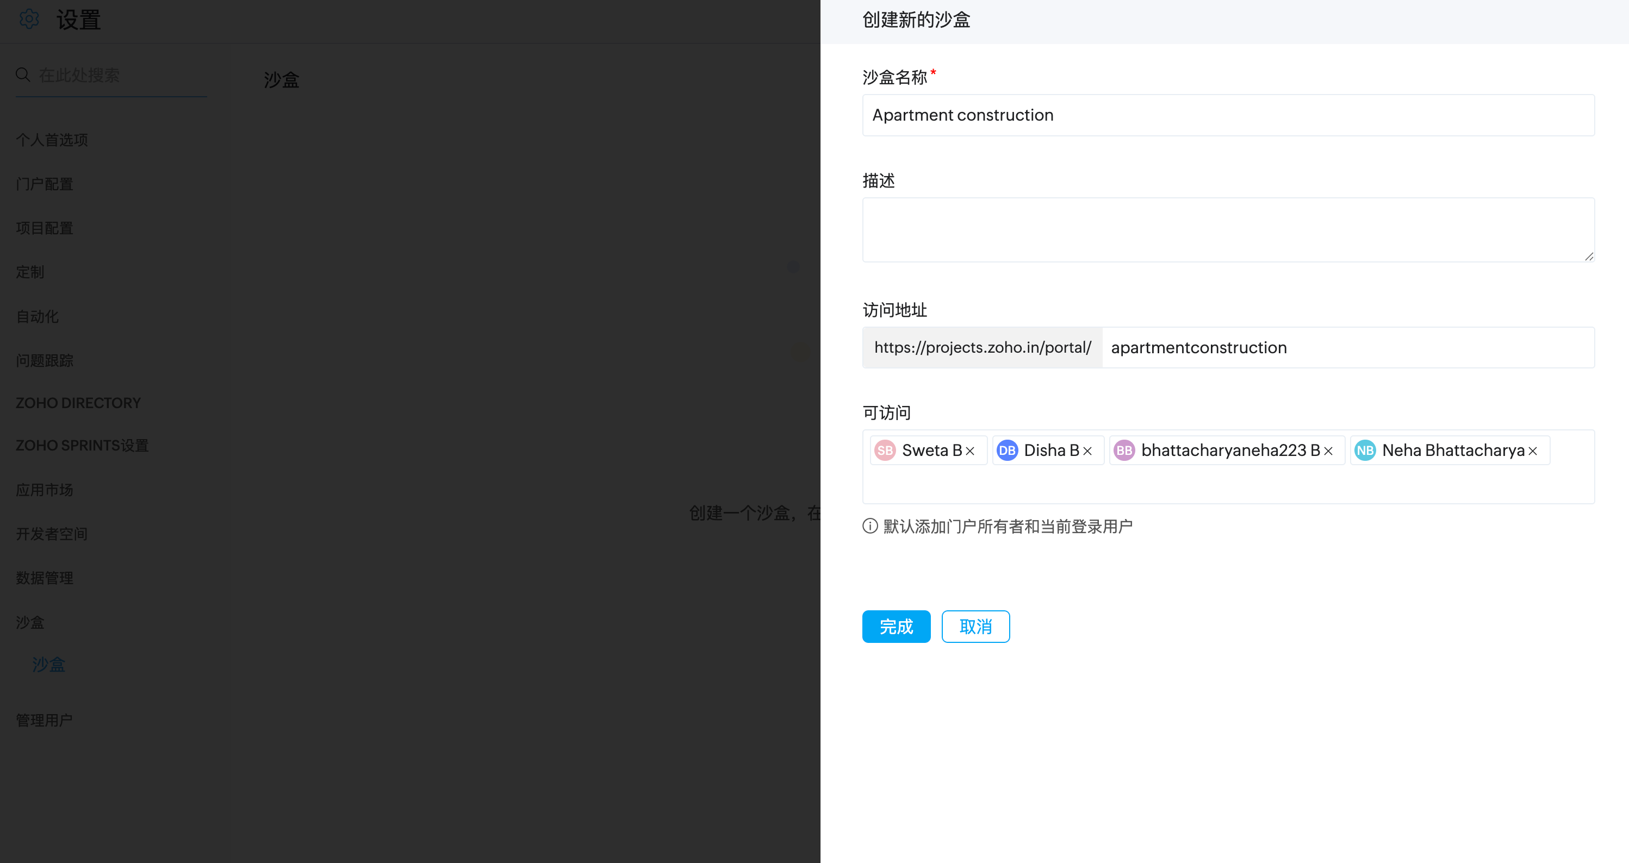Open 个人首选项 in settings sidebar
Viewport: 1629px width, 863px height.
click(52, 140)
